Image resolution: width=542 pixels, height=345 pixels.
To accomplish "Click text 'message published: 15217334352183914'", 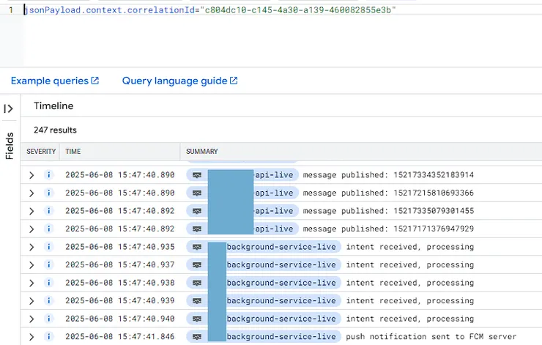I will (388, 175).
